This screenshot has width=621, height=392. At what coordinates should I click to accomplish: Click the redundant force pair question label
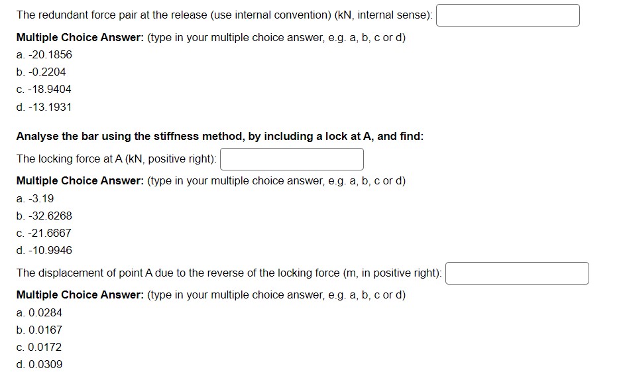pos(225,15)
